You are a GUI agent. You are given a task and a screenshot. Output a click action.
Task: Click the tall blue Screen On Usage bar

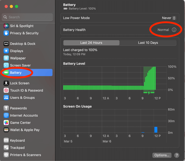click(x=156, y=129)
